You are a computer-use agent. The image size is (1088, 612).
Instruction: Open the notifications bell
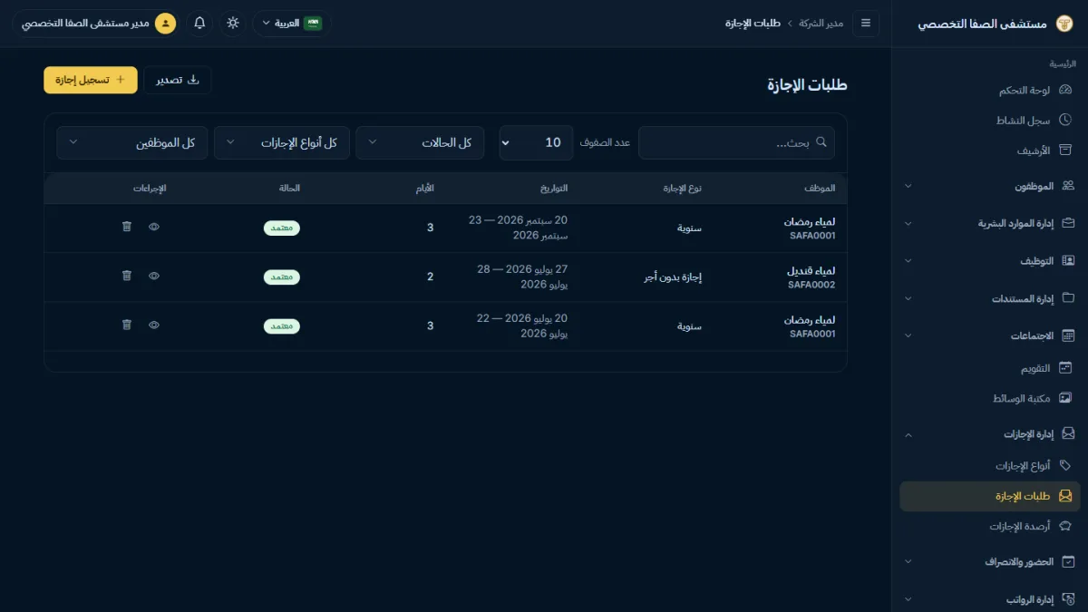[x=199, y=23]
